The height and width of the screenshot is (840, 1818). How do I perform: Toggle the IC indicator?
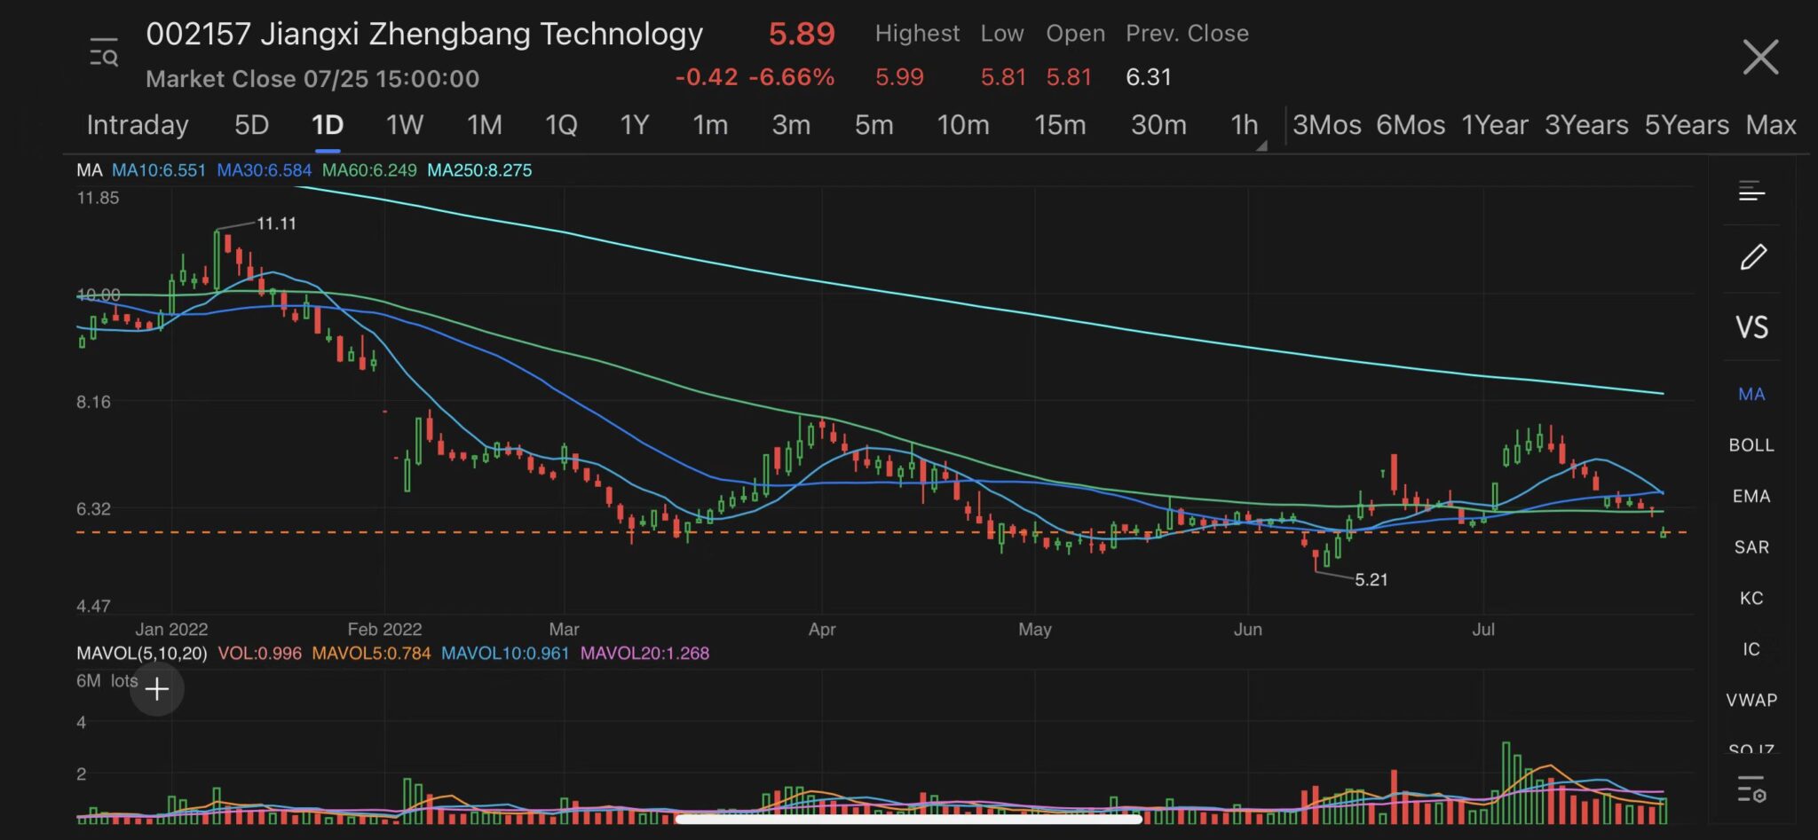[x=1751, y=649]
